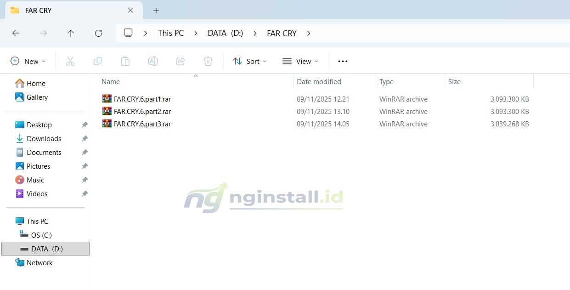This screenshot has height=290, width=570.
Task: Open the See more three-dots menu
Action: click(343, 61)
